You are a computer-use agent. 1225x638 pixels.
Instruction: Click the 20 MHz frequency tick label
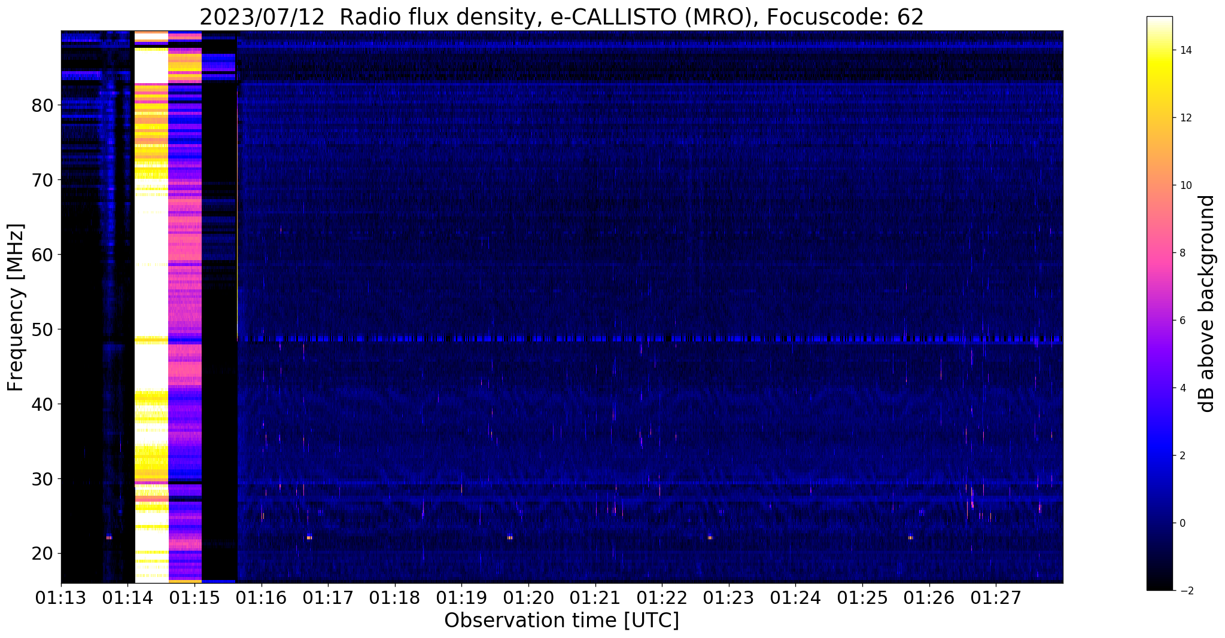point(41,554)
